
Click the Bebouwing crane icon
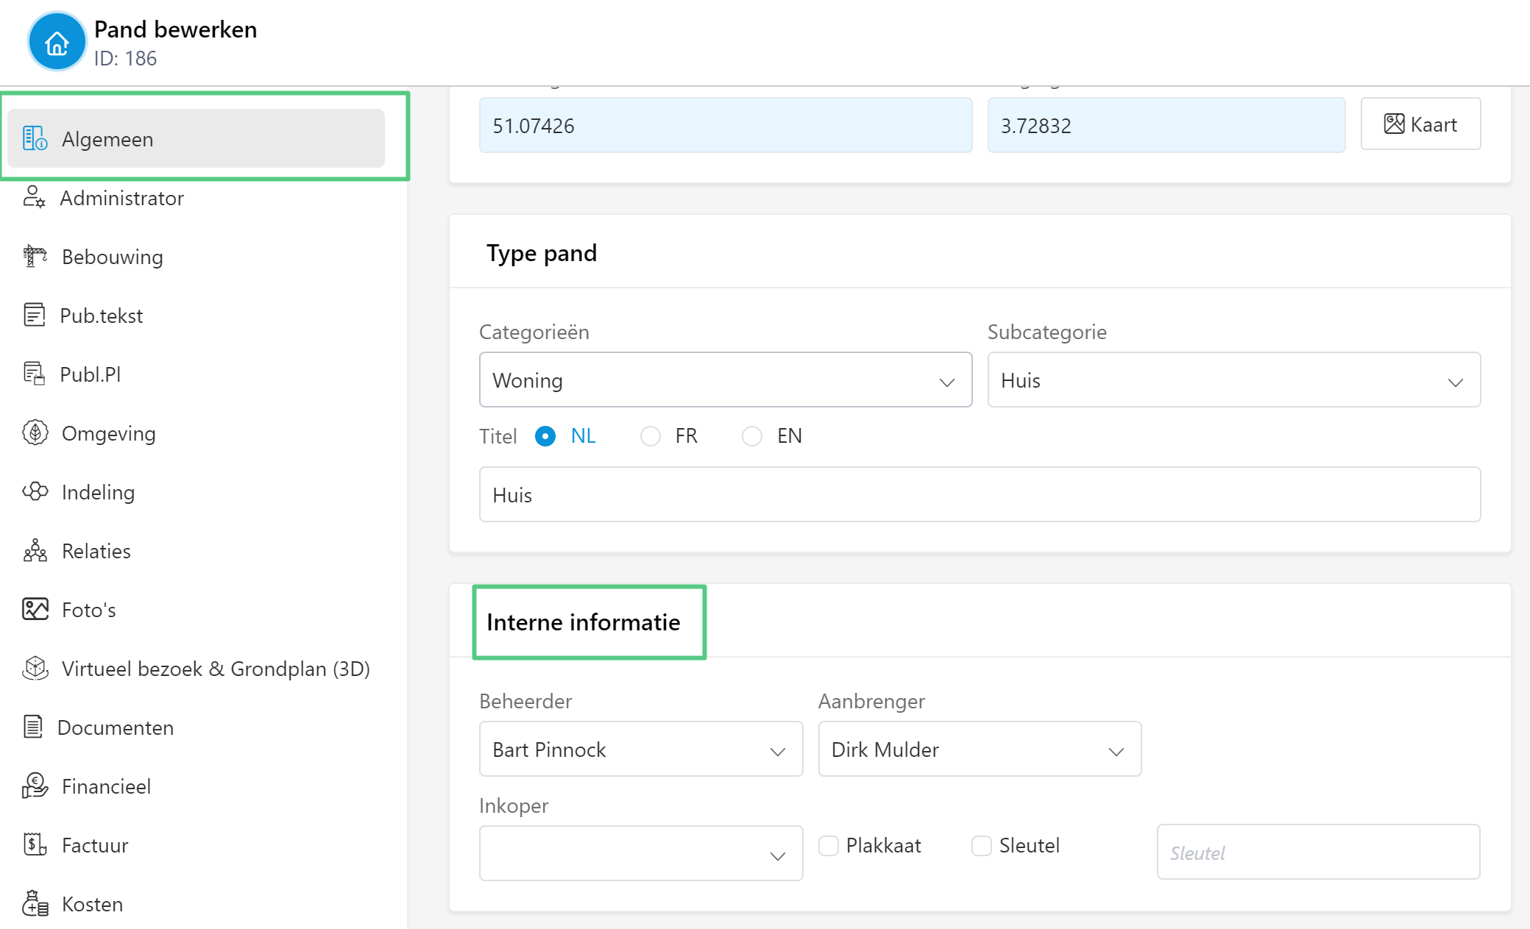click(35, 256)
